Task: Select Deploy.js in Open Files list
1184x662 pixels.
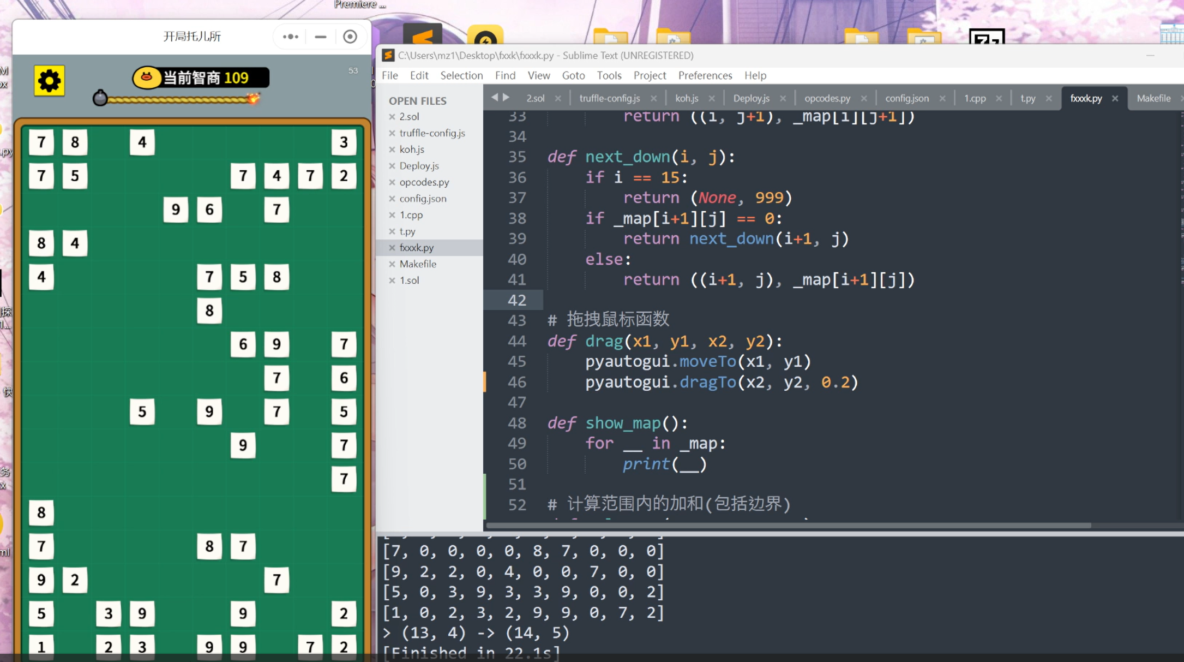Action: tap(419, 166)
